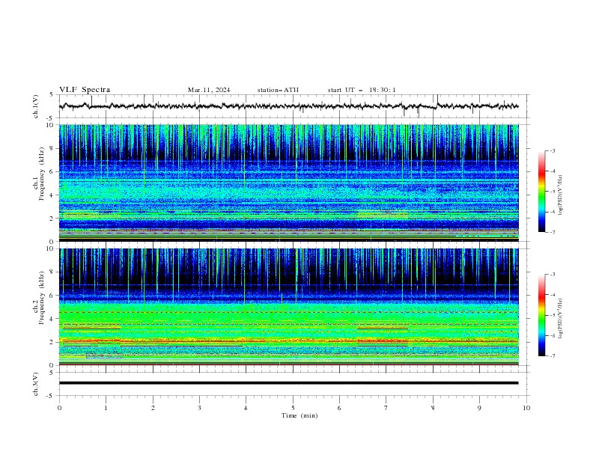This screenshot has width=593, height=458.
Task: Click time axis tick label "5"
Action: pos(293,408)
